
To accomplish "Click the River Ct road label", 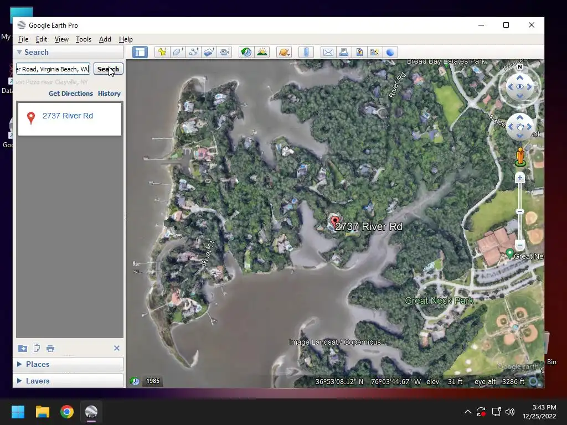I will point(208,253).
